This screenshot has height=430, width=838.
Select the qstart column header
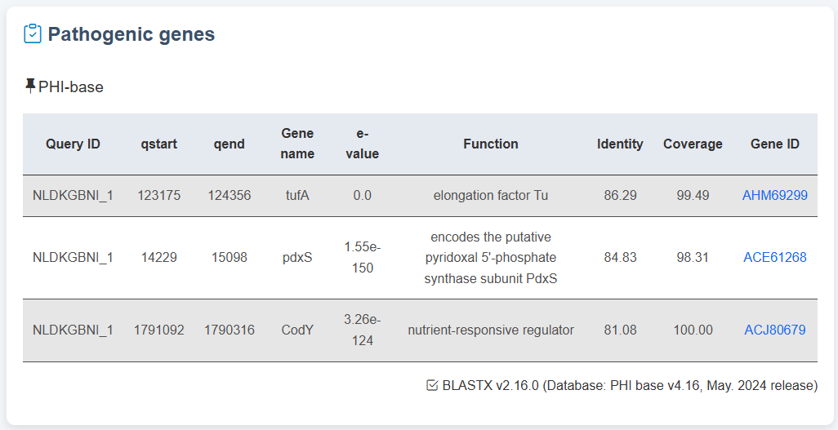[158, 144]
